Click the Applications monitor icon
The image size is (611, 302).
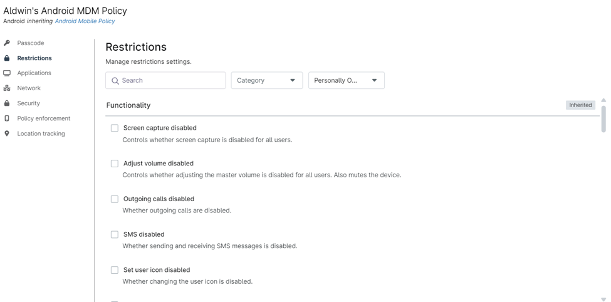pos(7,73)
